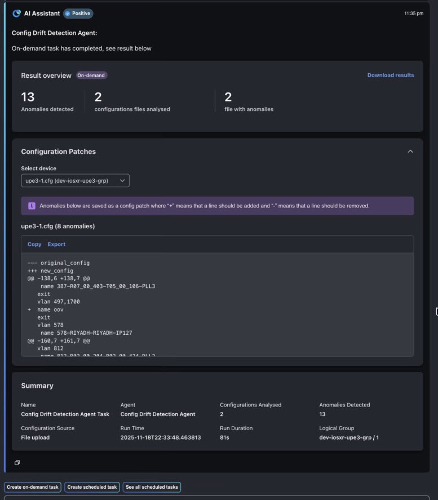Screen dimensions: 438x500
Task: Click the Positive feedback badge
Action: (78, 14)
